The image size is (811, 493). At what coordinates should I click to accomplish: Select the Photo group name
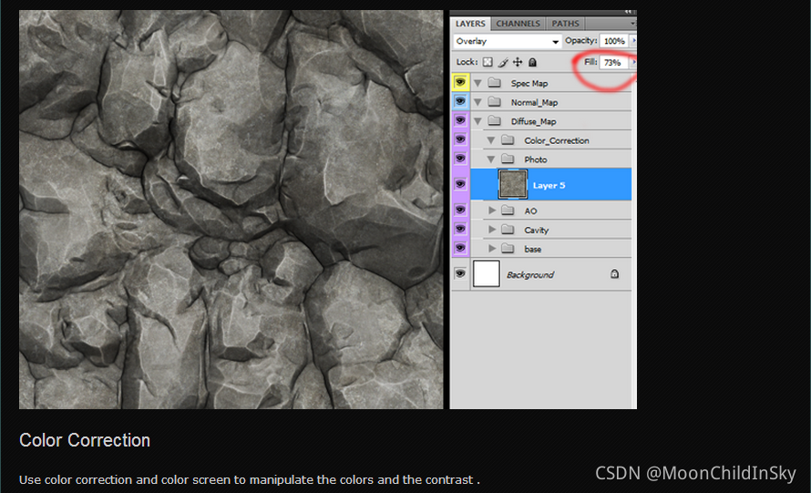[x=535, y=159]
